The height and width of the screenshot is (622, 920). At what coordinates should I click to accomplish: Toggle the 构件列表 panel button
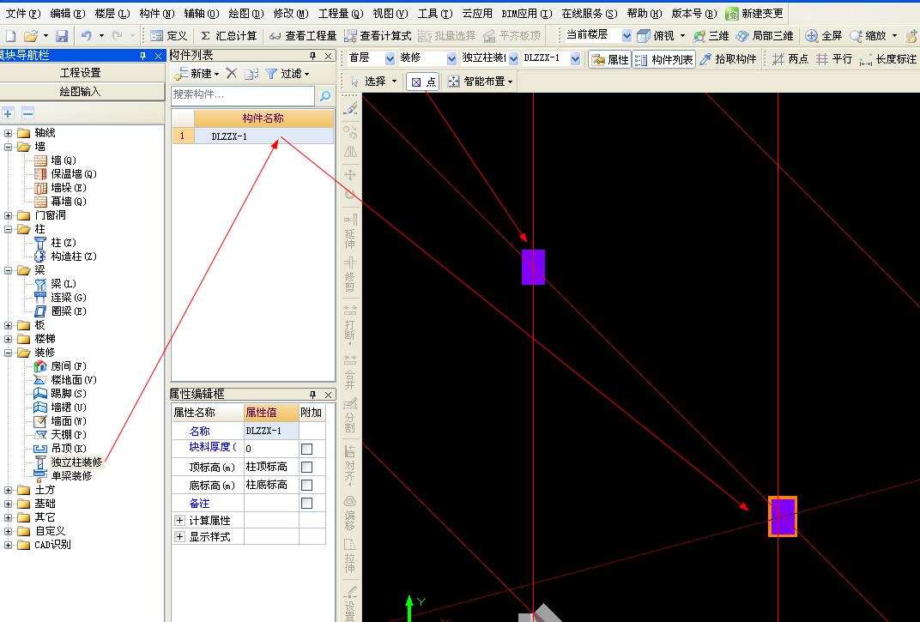(664, 59)
